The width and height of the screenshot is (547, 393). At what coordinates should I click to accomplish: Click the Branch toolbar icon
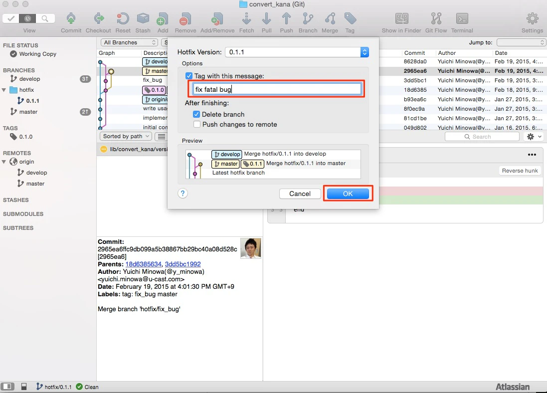pyautogui.click(x=308, y=19)
